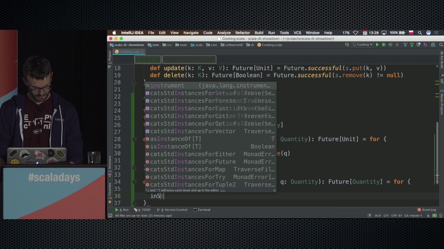The image size is (444, 249).
Task: Run the Cooking configuration with green play icon
Action: [377, 45]
